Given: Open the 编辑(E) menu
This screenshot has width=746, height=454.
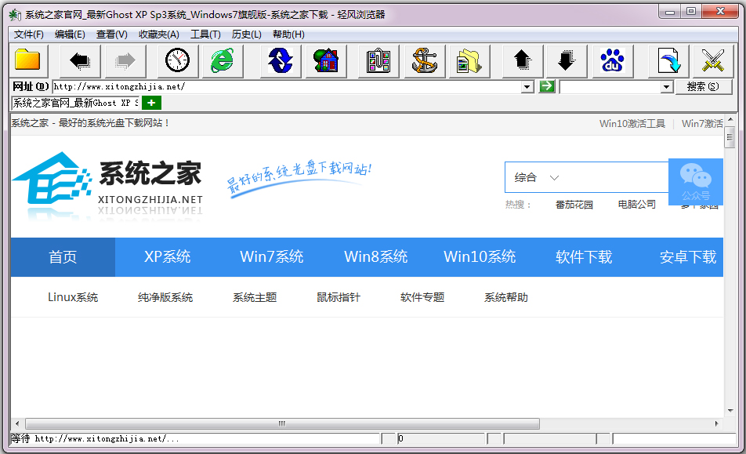Looking at the screenshot, I should tap(70, 35).
